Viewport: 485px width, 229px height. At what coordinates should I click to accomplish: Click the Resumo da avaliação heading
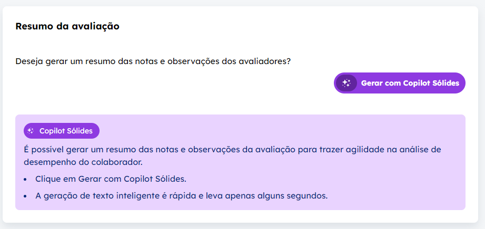67,27
